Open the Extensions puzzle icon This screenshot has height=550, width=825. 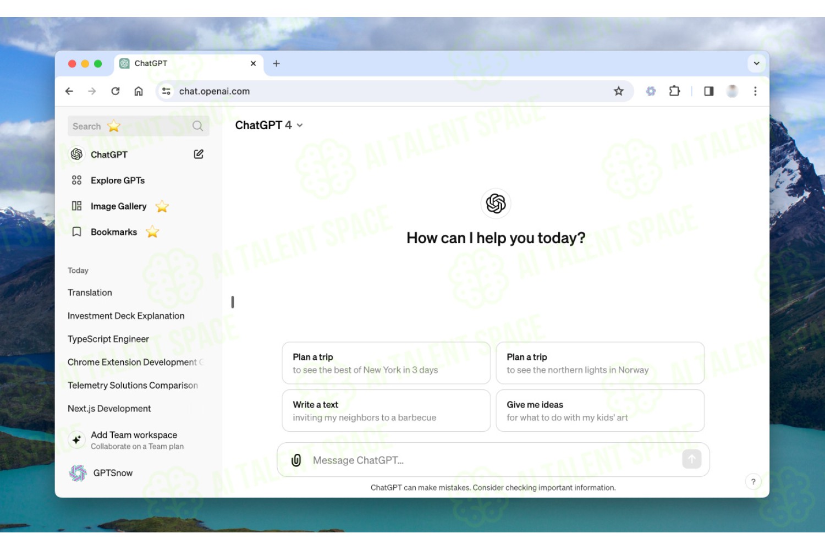click(x=674, y=91)
